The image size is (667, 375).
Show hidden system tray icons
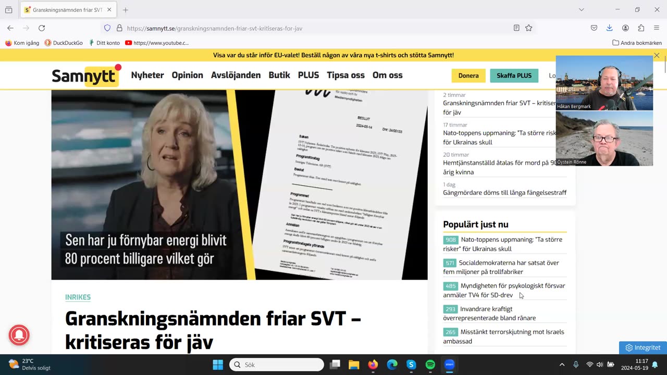(x=562, y=365)
